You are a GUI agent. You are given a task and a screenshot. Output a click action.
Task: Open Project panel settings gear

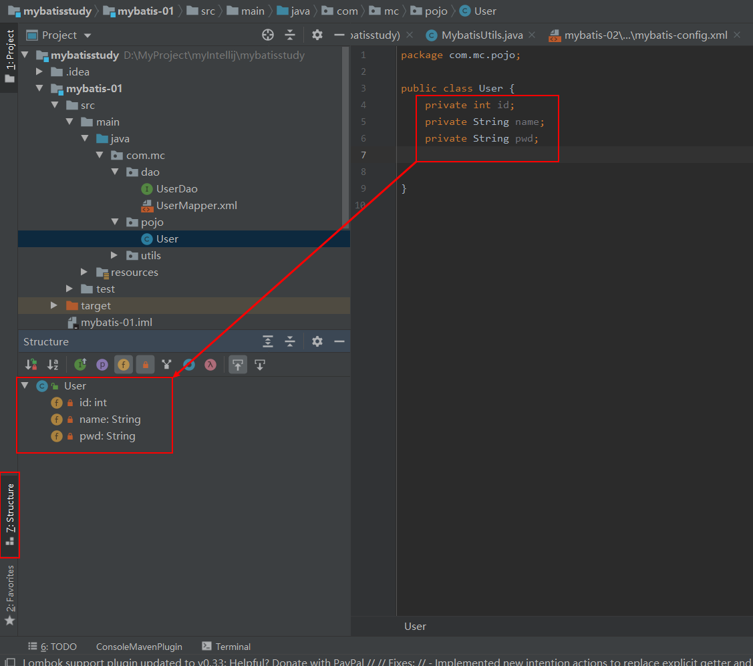[317, 35]
